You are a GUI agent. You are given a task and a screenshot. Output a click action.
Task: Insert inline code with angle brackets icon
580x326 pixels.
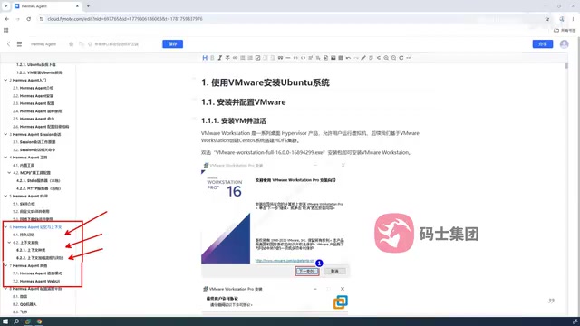[303, 58]
